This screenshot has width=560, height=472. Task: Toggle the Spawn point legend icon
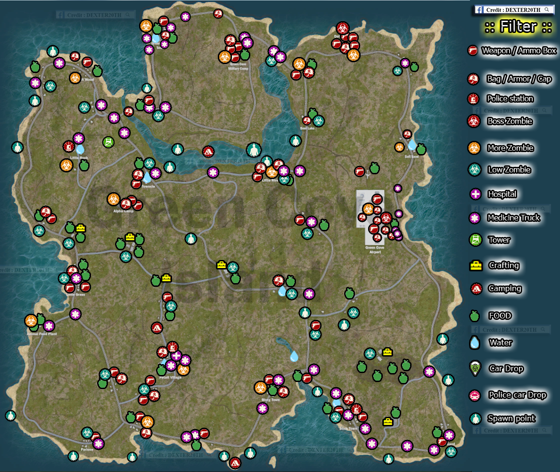pos(475,418)
